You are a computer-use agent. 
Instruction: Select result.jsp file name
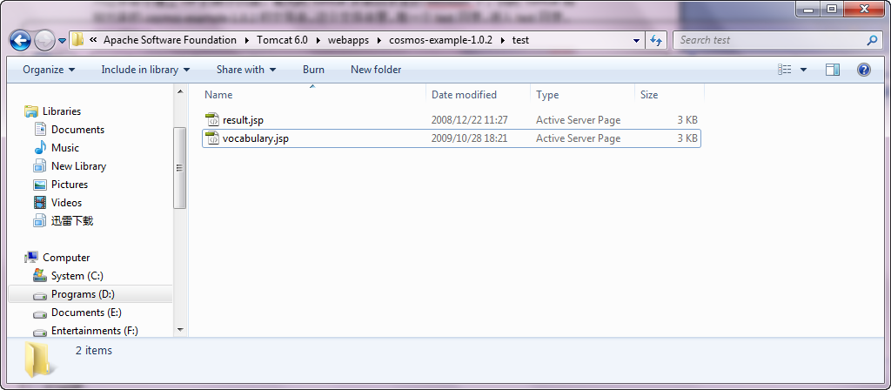(x=244, y=120)
